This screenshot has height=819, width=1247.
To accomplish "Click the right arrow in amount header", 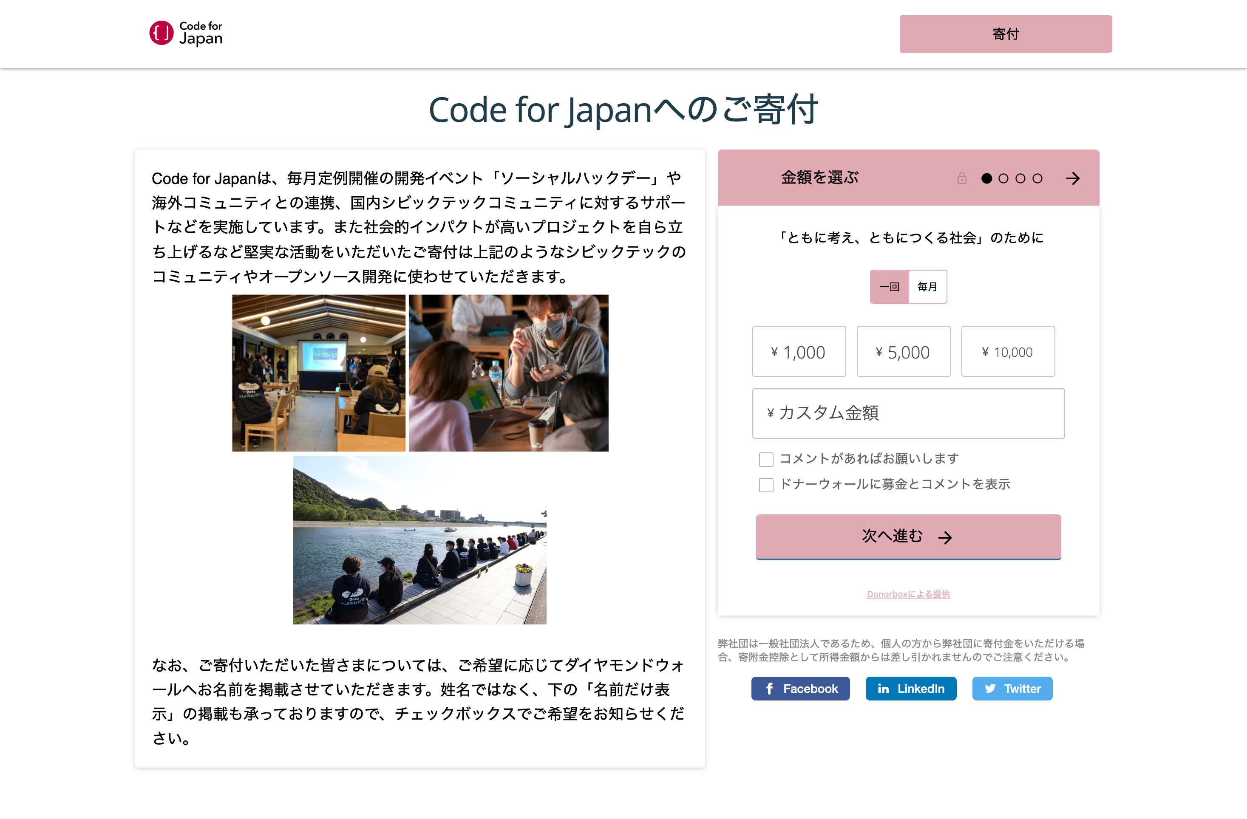I will click(x=1072, y=178).
